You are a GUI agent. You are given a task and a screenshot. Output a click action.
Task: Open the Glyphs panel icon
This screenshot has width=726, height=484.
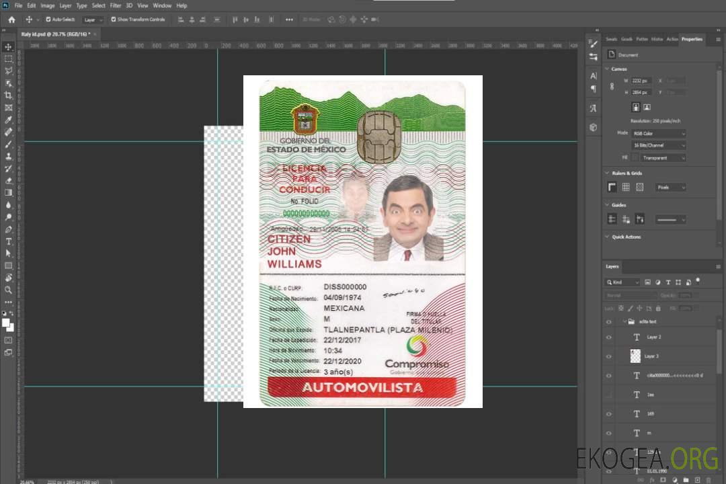pos(593,108)
